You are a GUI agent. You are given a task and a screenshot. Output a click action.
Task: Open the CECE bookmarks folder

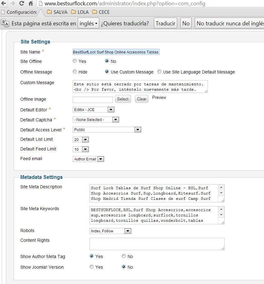(x=101, y=12)
